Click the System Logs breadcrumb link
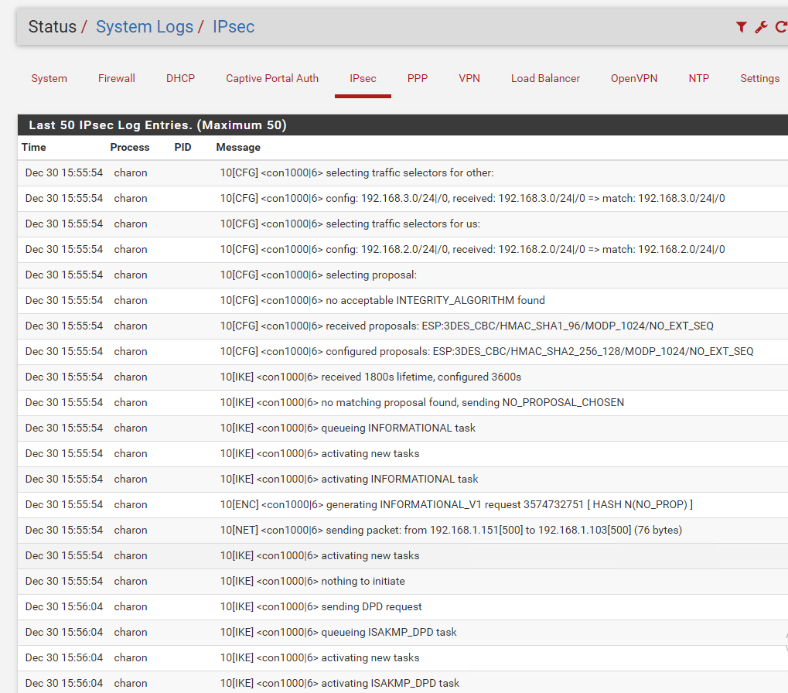788x693 pixels. coord(145,27)
